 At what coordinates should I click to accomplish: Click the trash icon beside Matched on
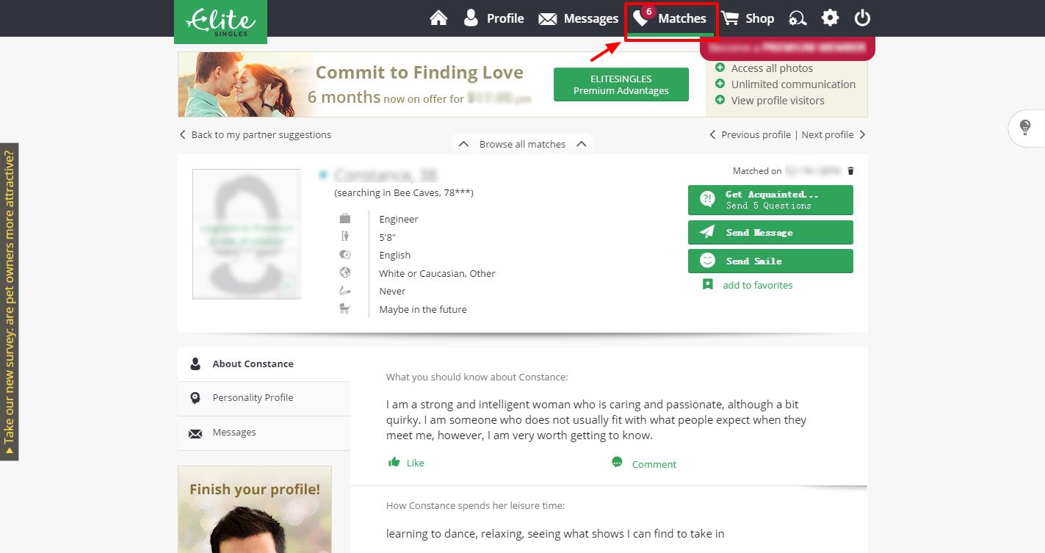[851, 171]
